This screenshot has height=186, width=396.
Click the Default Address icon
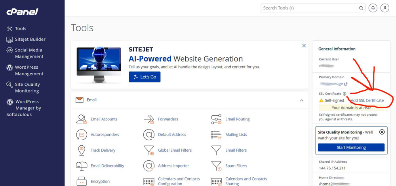(149, 135)
